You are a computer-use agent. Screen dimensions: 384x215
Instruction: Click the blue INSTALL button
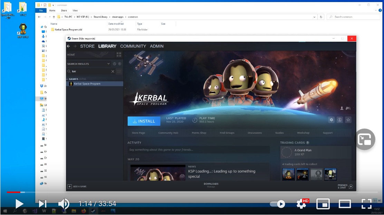pyautogui.click(x=144, y=121)
